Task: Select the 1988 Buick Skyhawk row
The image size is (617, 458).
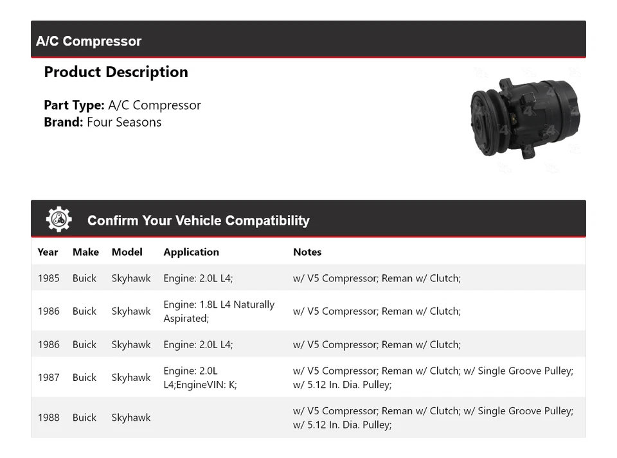Action: point(308,418)
